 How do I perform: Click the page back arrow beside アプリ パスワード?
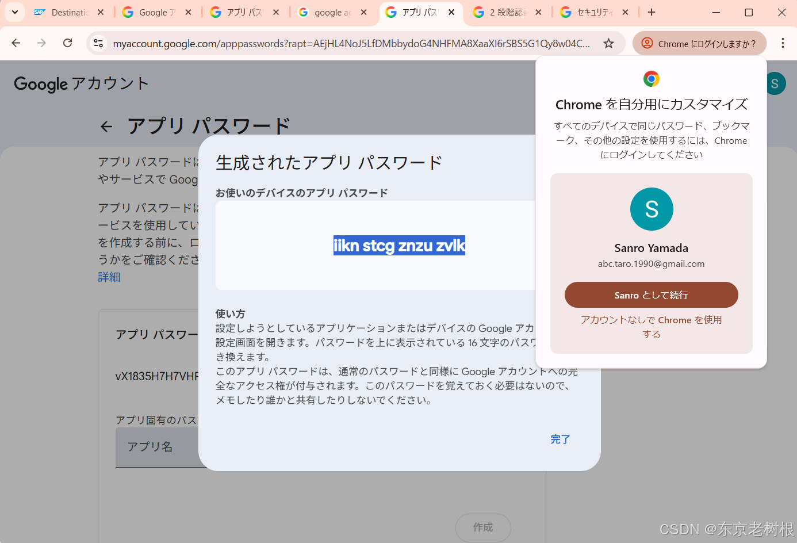point(106,127)
